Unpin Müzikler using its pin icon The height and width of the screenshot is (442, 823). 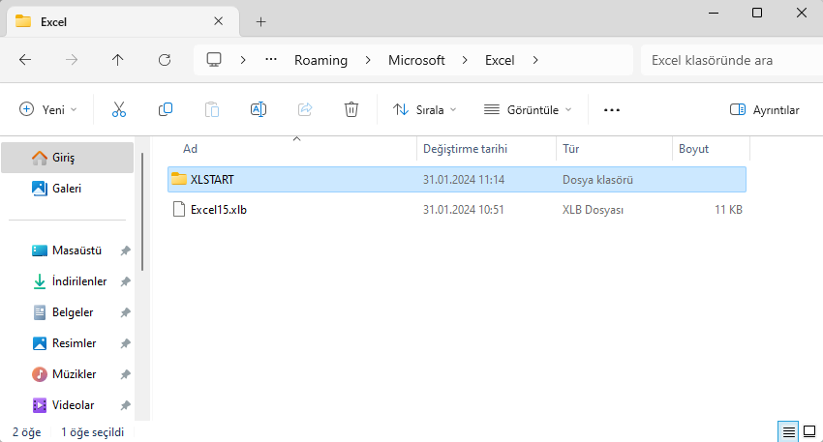coord(126,374)
